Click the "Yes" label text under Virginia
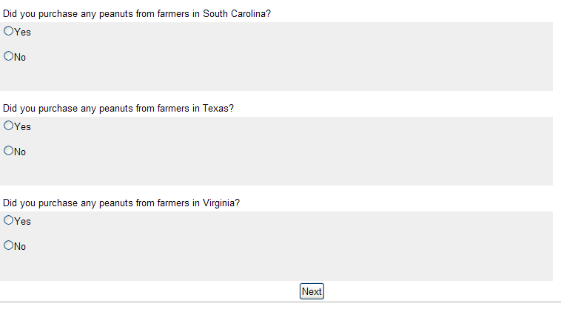 tap(22, 222)
